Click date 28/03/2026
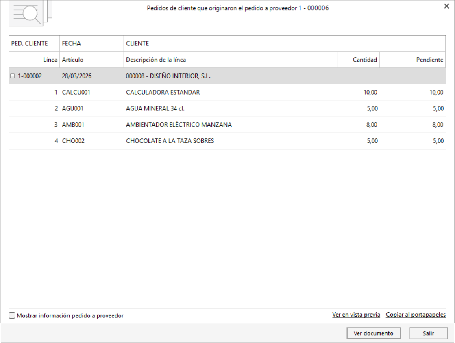Screen dimensions: 455x343 point(76,76)
